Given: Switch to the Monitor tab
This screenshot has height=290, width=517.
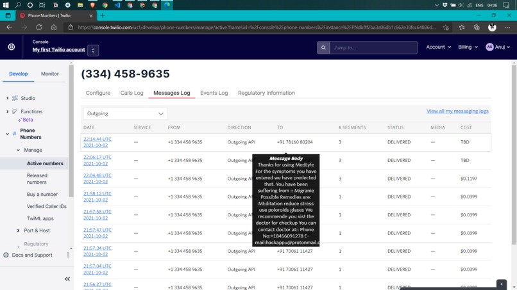Looking at the screenshot, I should coord(50,74).
